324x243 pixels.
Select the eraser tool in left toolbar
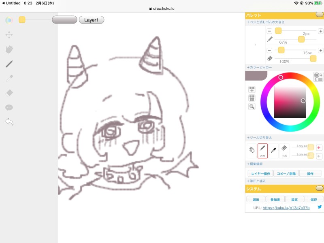pyautogui.click(x=9, y=93)
